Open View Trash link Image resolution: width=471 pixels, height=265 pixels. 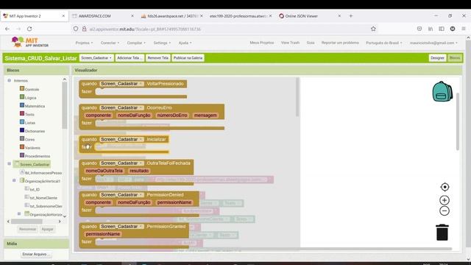[x=290, y=43]
